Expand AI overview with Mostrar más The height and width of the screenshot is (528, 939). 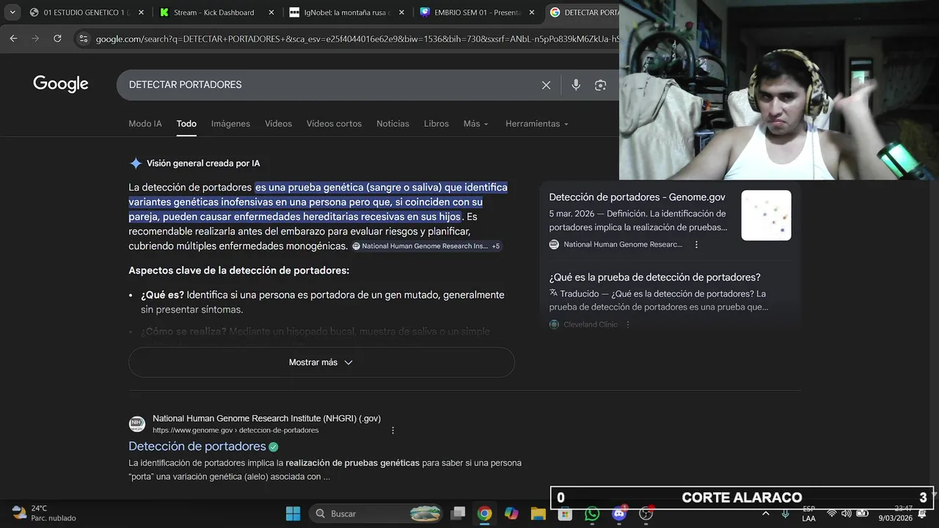321,362
